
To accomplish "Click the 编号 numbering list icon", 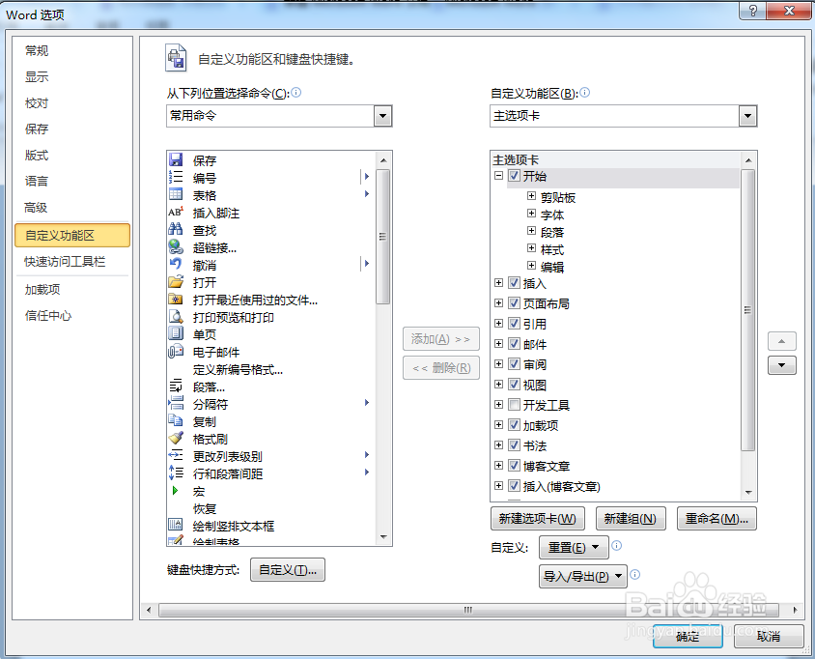I will point(176,177).
